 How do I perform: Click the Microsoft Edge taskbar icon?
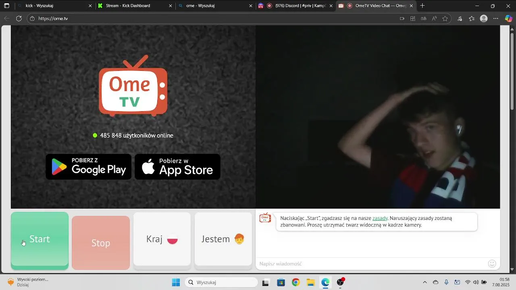pos(325,282)
